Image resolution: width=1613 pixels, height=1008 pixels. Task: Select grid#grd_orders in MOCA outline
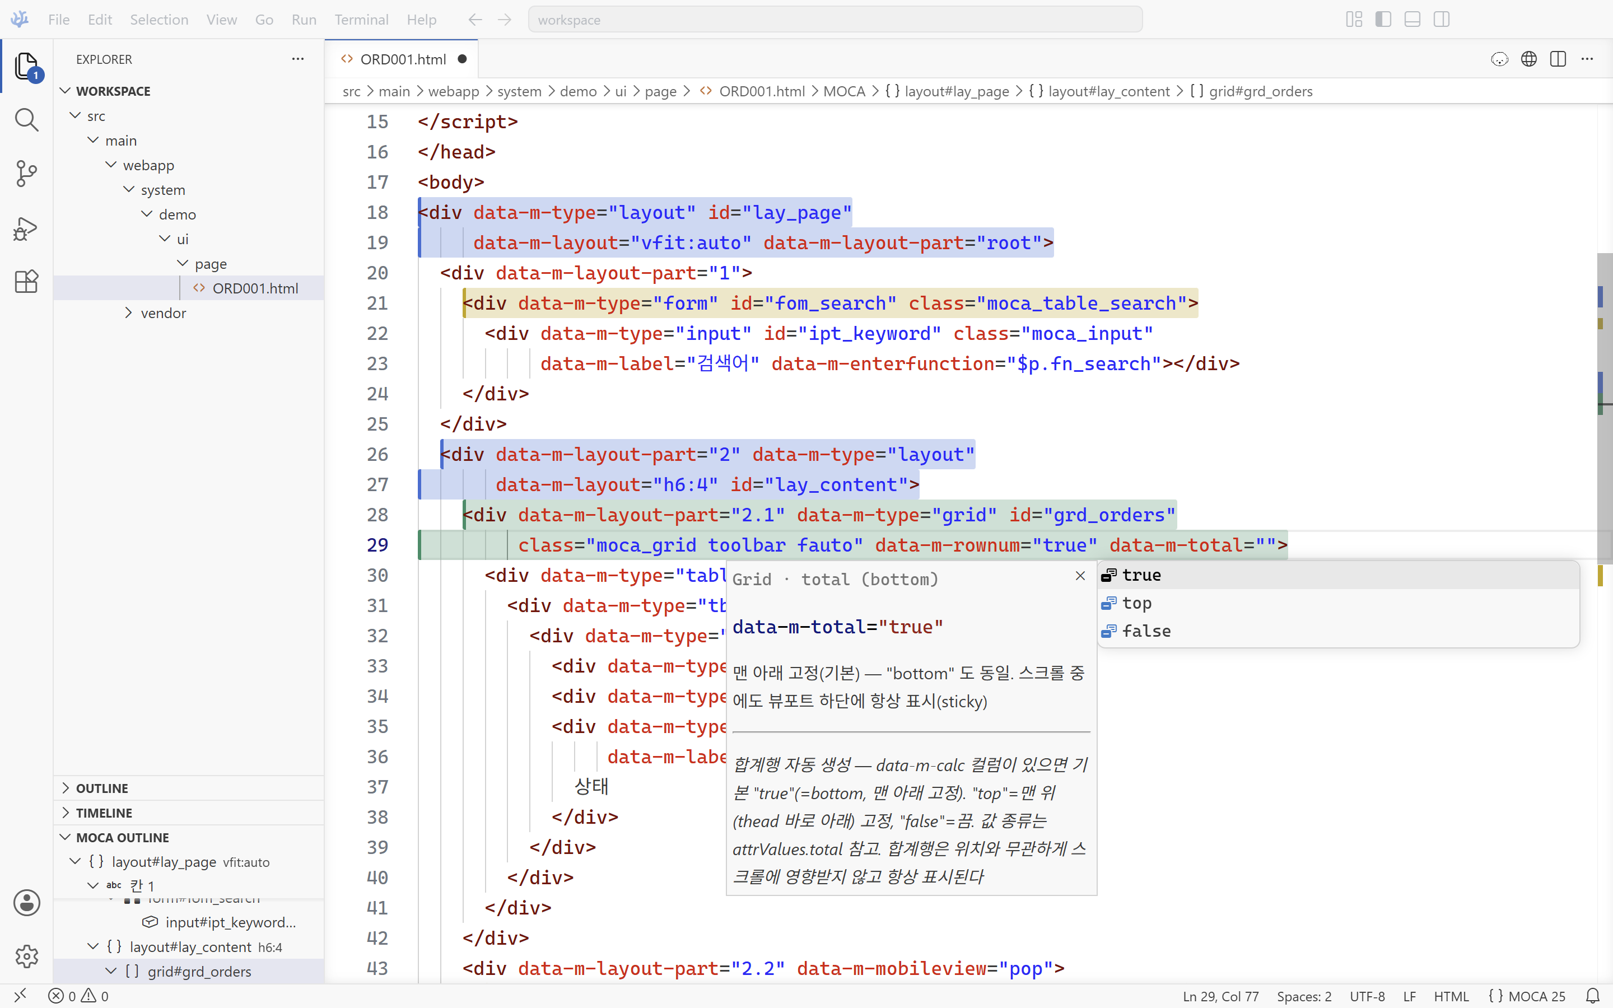pyautogui.click(x=189, y=972)
